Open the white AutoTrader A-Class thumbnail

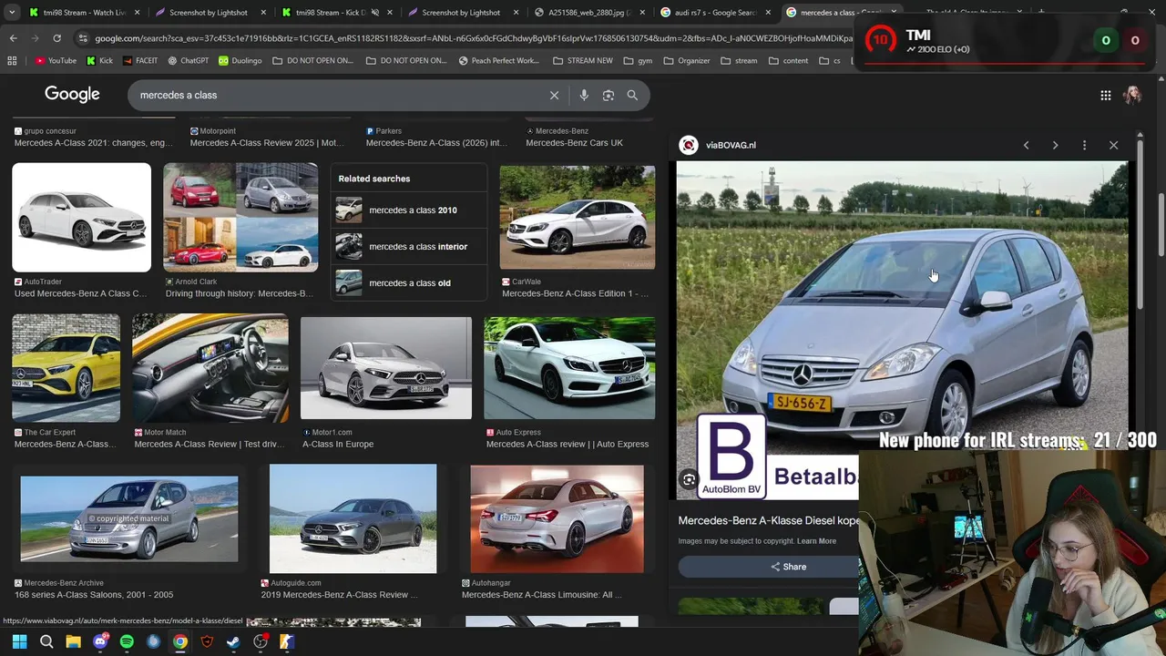click(81, 218)
